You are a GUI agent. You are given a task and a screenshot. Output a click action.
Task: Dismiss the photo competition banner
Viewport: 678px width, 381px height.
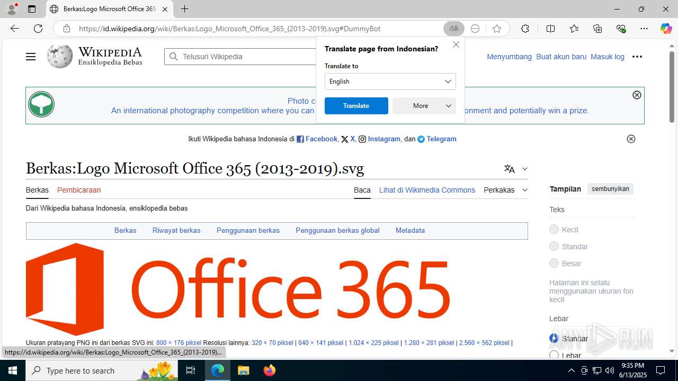637,95
